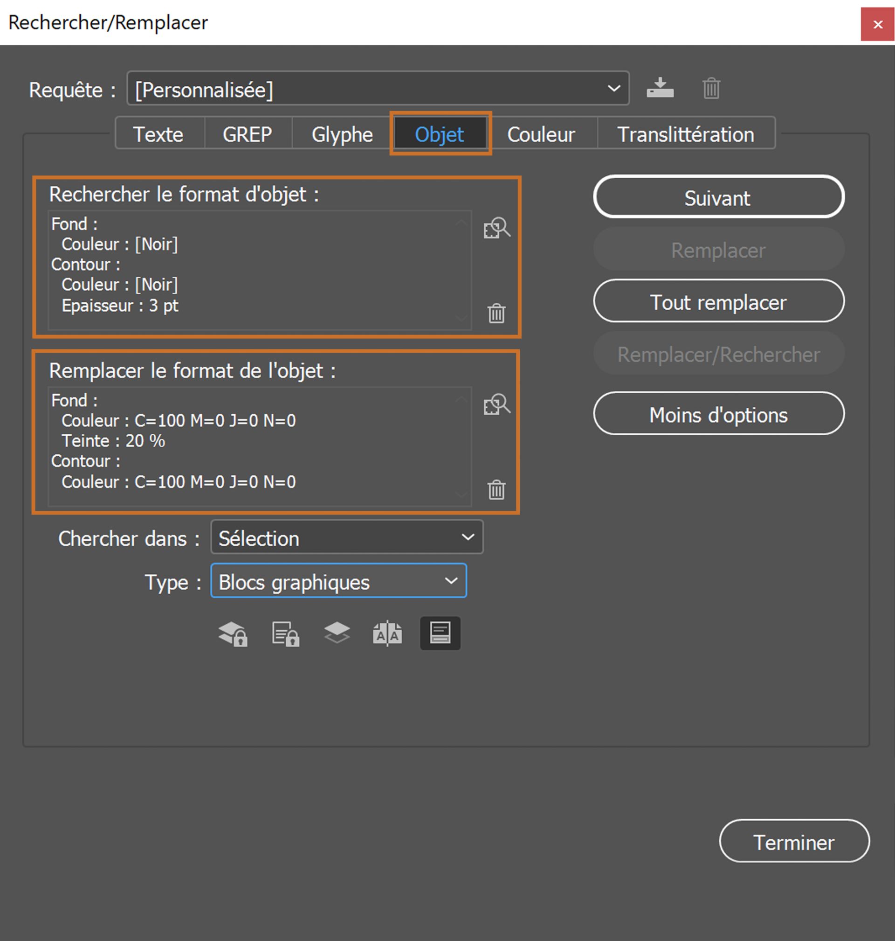The image size is (895, 941).
Task: Click the delete query trash icon
Action: 711,88
